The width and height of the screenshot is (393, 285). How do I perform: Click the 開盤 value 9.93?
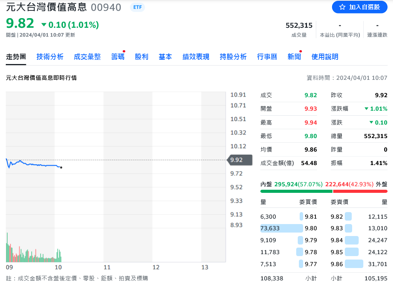coord(310,109)
